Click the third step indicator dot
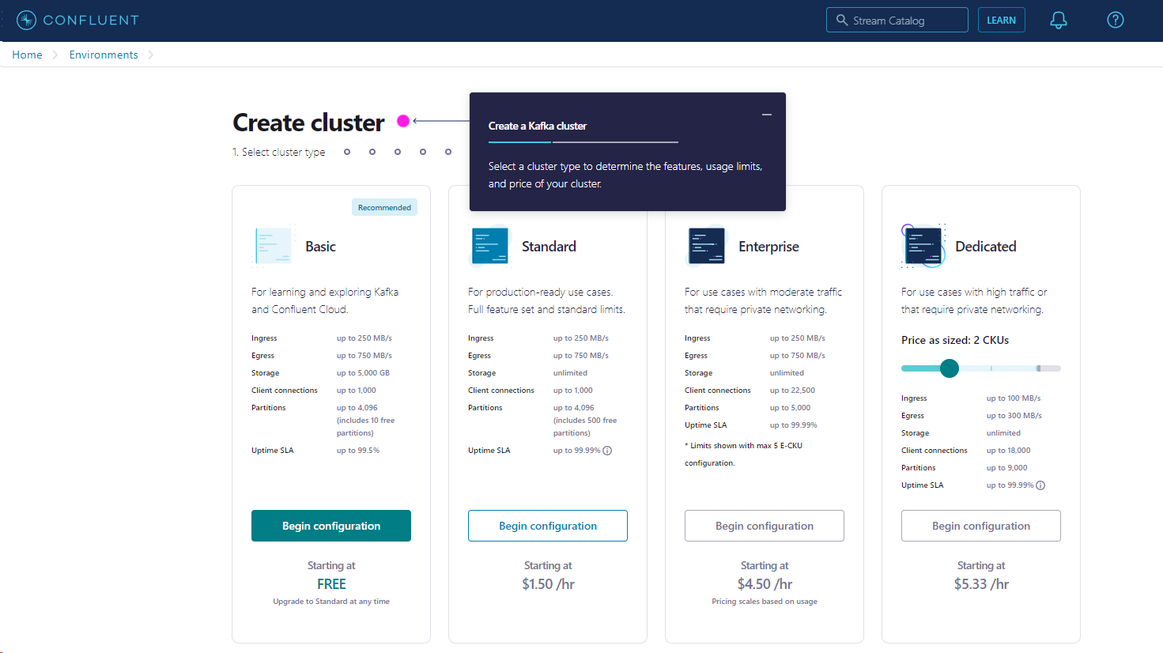Image resolution: width=1163 pixels, height=653 pixels. 398,152
